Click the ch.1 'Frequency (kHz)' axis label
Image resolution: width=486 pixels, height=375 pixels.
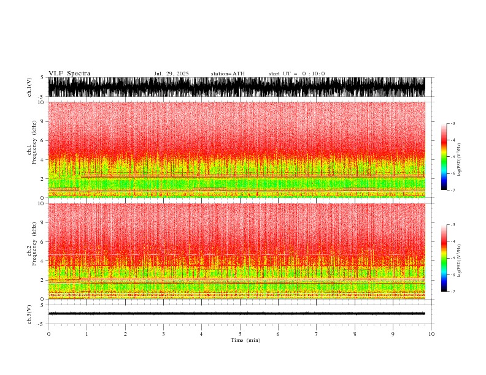34,143
